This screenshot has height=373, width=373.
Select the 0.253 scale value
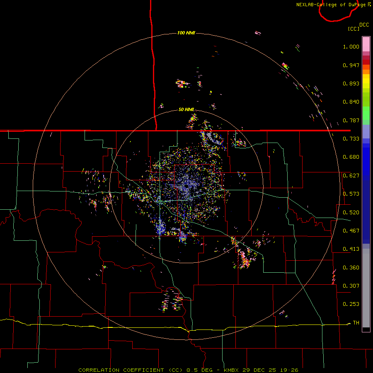pos(351,304)
